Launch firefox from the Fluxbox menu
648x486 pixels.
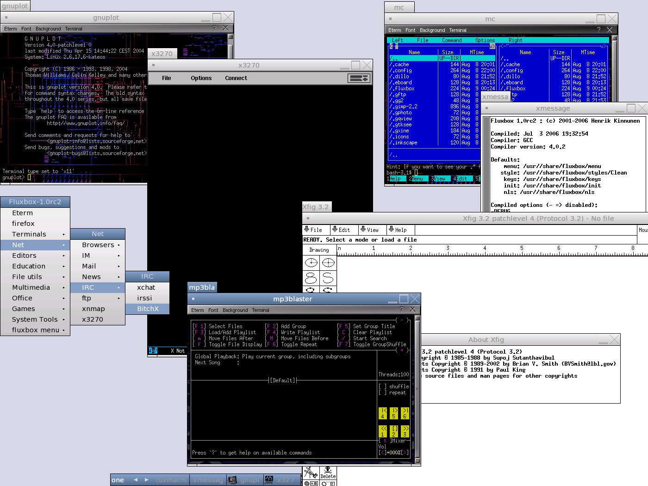tap(35, 224)
